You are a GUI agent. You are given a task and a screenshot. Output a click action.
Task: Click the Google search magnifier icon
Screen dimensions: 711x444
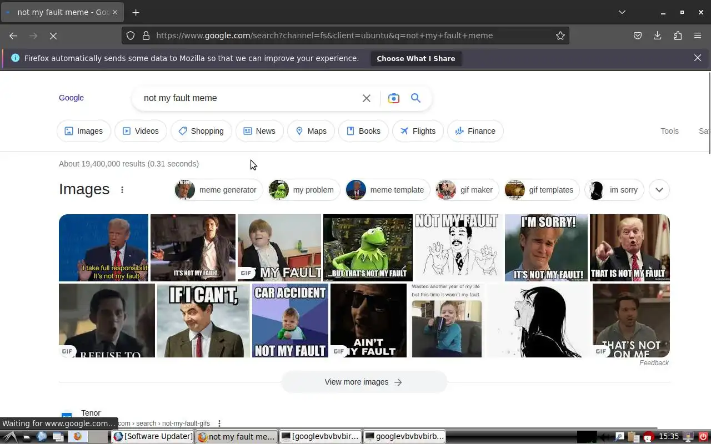[415, 98]
